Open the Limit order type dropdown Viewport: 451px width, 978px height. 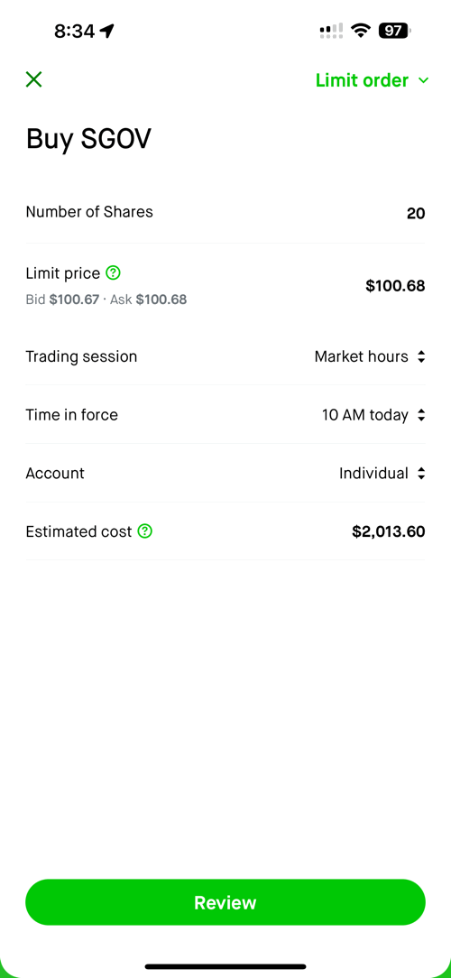(x=373, y=80)
